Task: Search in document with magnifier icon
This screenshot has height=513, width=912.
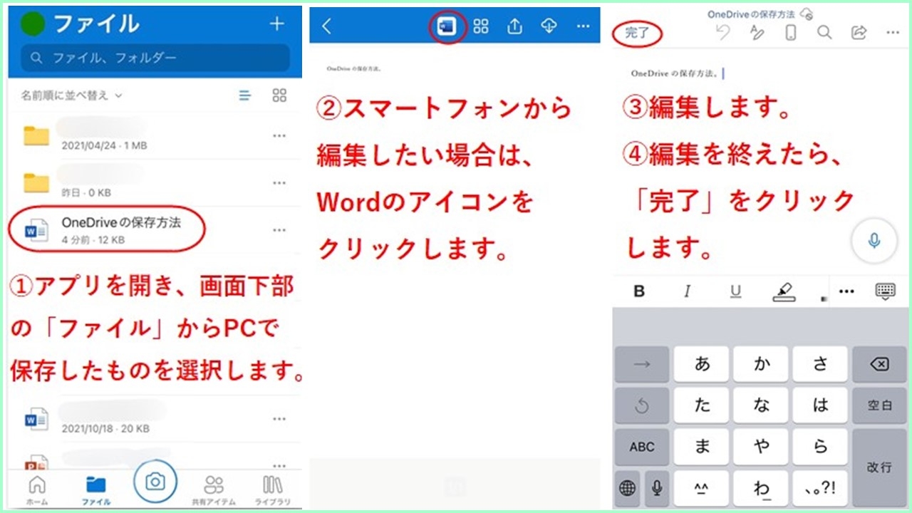Action: click(x=824, y=33)
